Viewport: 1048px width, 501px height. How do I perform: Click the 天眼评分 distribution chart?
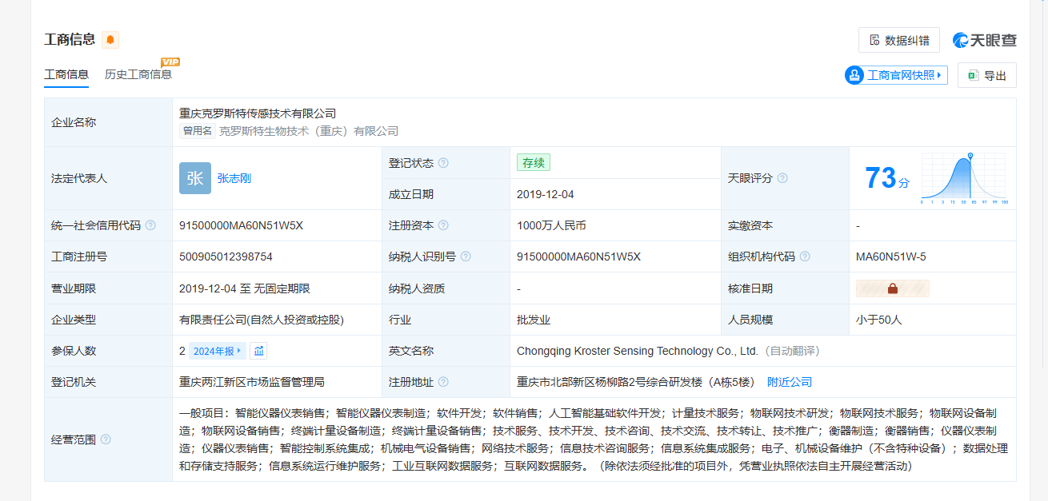coord(964,178)
